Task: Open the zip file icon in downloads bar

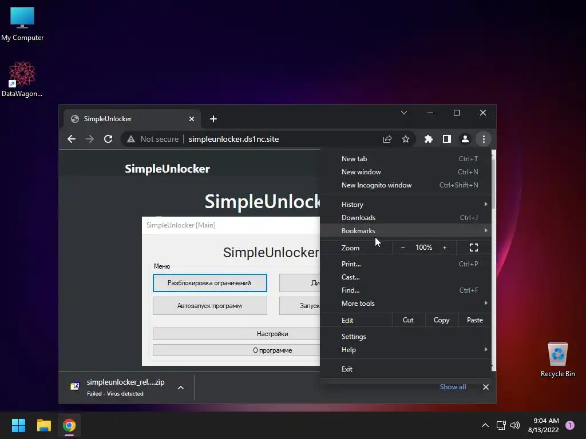Action: click(75, 386)
